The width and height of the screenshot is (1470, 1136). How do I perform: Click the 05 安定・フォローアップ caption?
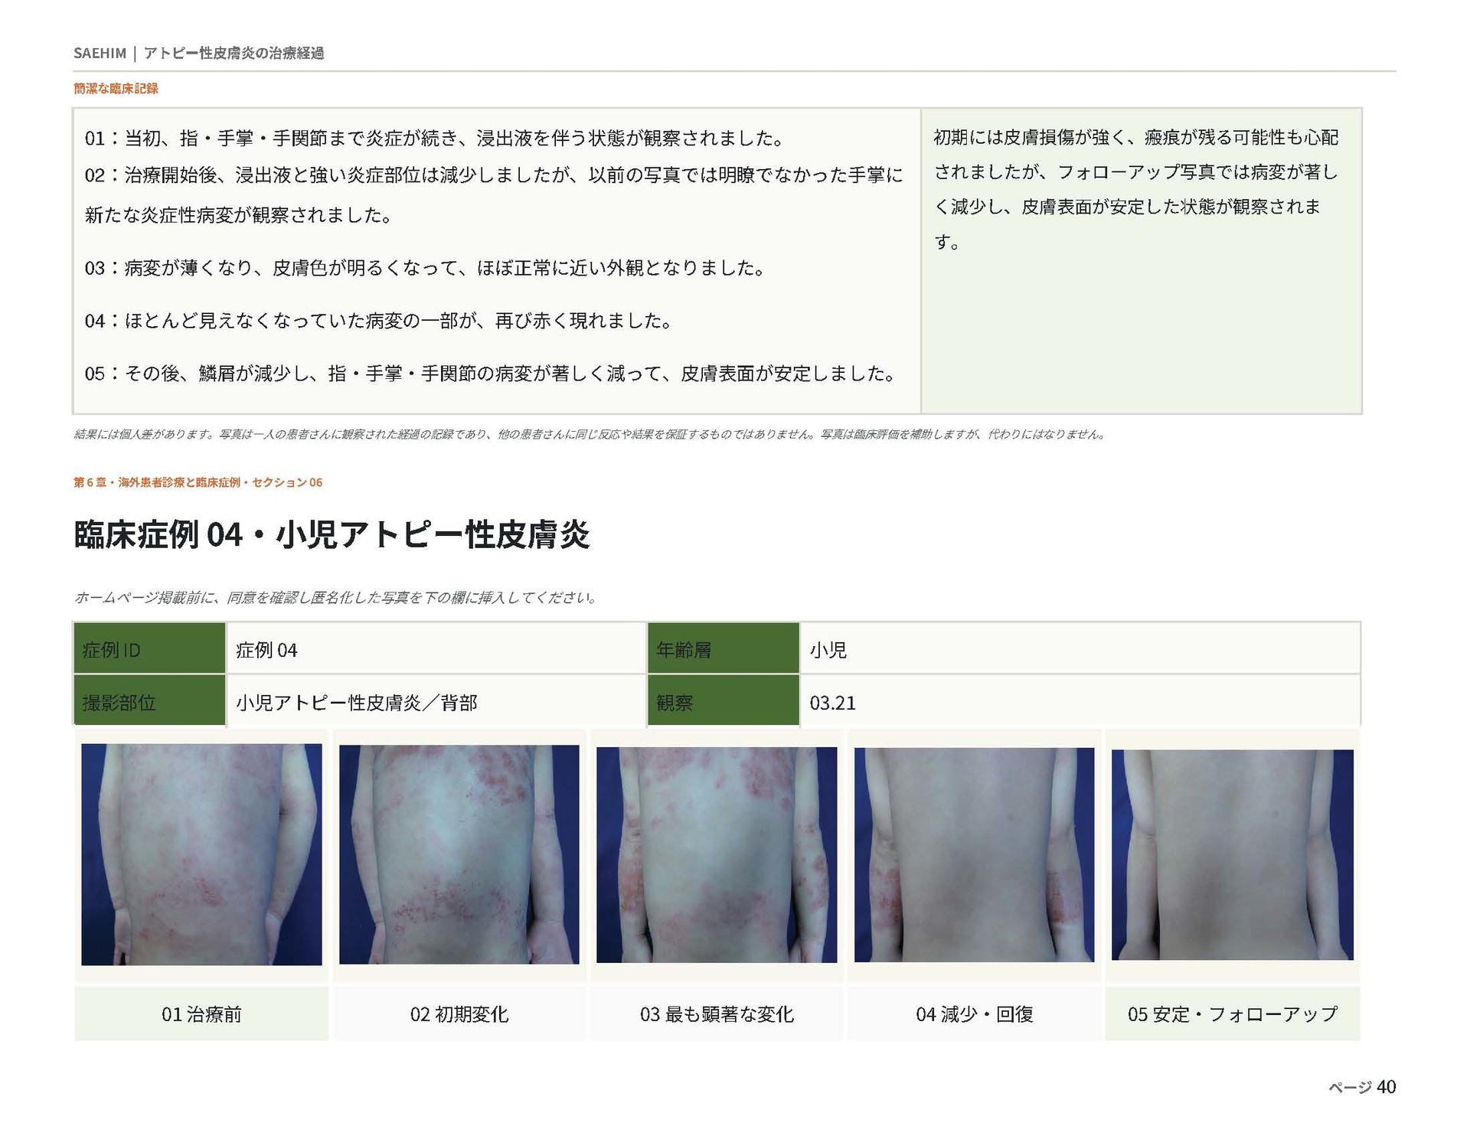[1233, 1014]
